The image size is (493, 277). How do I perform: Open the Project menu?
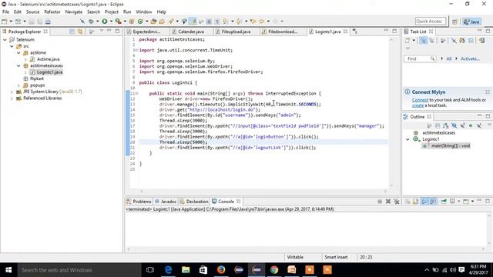click(112, 12)
